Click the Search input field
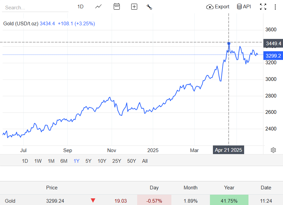Screen dimensions: 283x205 [35, 8]
